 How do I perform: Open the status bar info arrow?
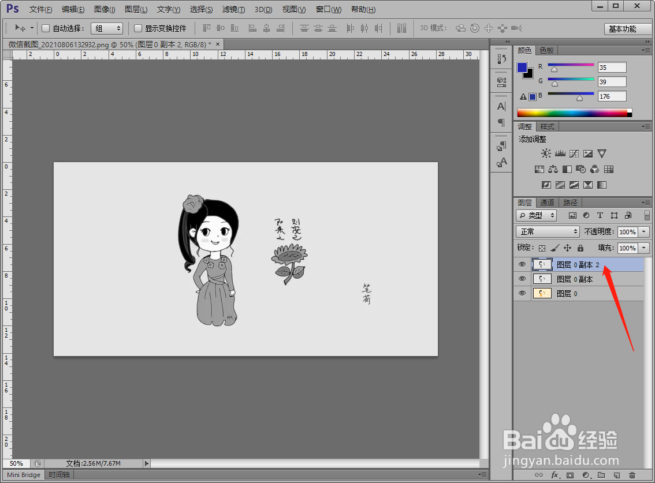click(x=146, y=463)
